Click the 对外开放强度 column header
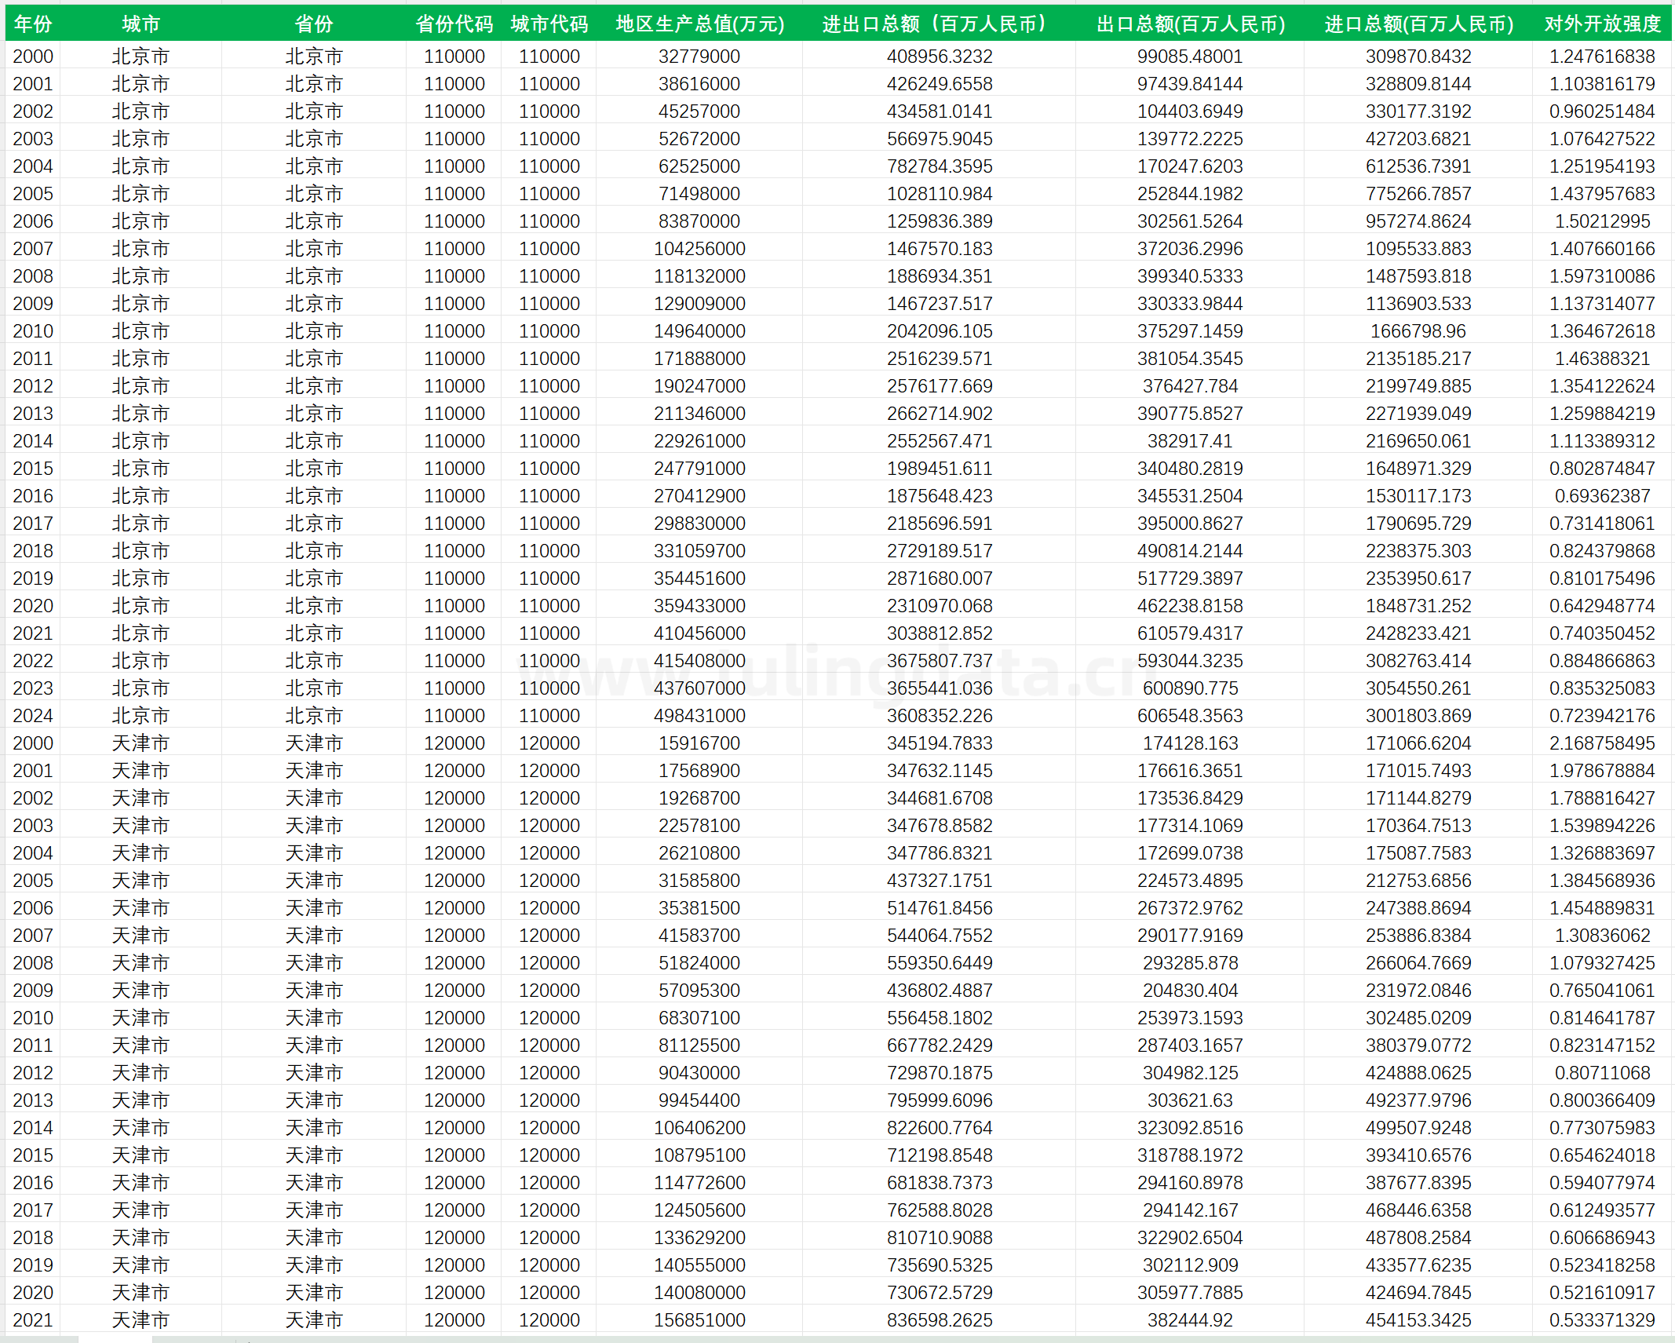Viewport: 1675px width, 1343px height. tap(1602, 24)
